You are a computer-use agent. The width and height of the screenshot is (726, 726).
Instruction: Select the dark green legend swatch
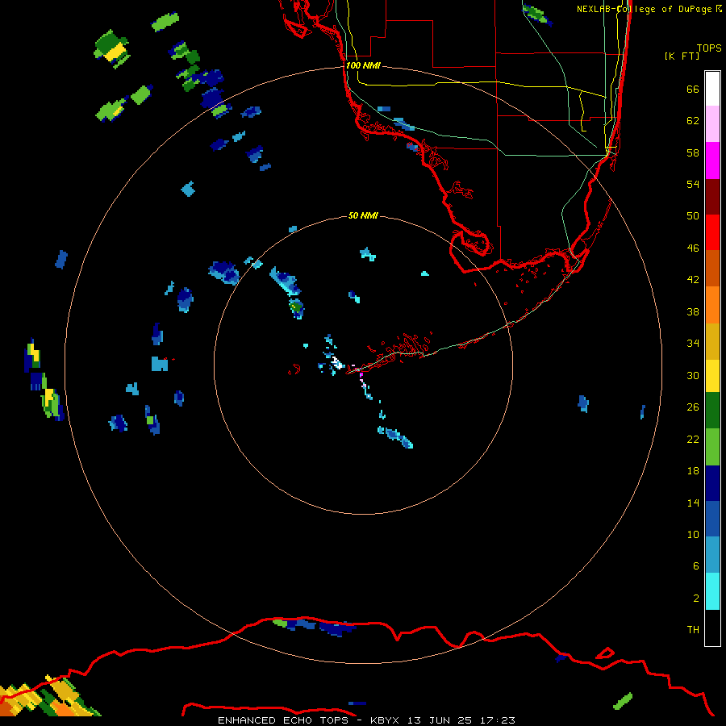[x=712, y=411]
